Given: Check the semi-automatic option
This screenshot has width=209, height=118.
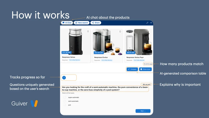Looking at the screenshot, I should (65, 101).
